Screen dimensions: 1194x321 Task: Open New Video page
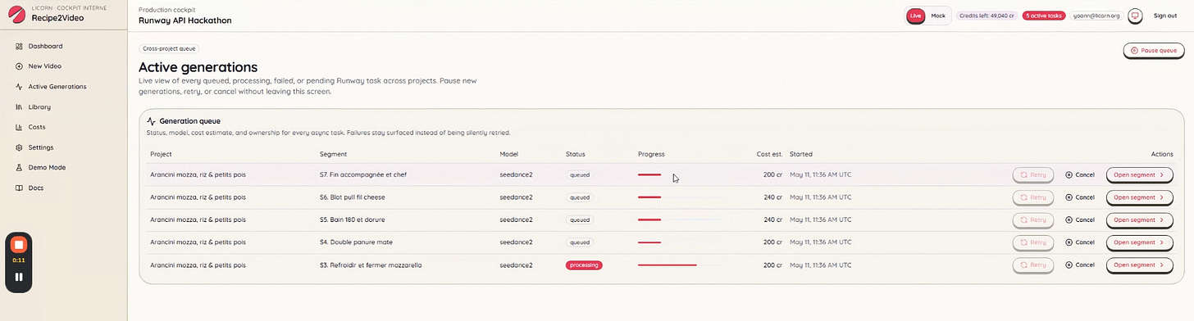coord(44,66)
